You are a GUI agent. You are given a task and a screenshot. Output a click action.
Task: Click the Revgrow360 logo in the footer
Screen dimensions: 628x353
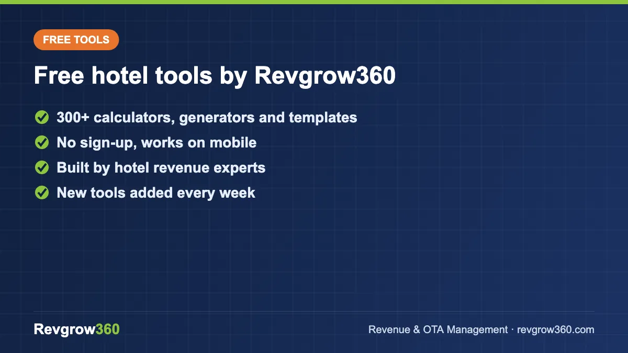(77, 329)
